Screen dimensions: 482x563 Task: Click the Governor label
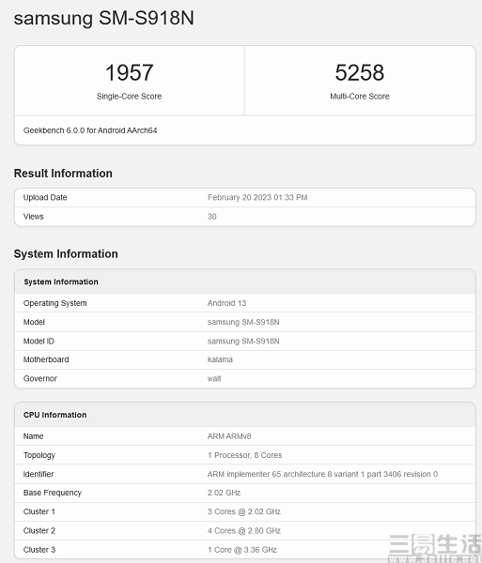40,378
